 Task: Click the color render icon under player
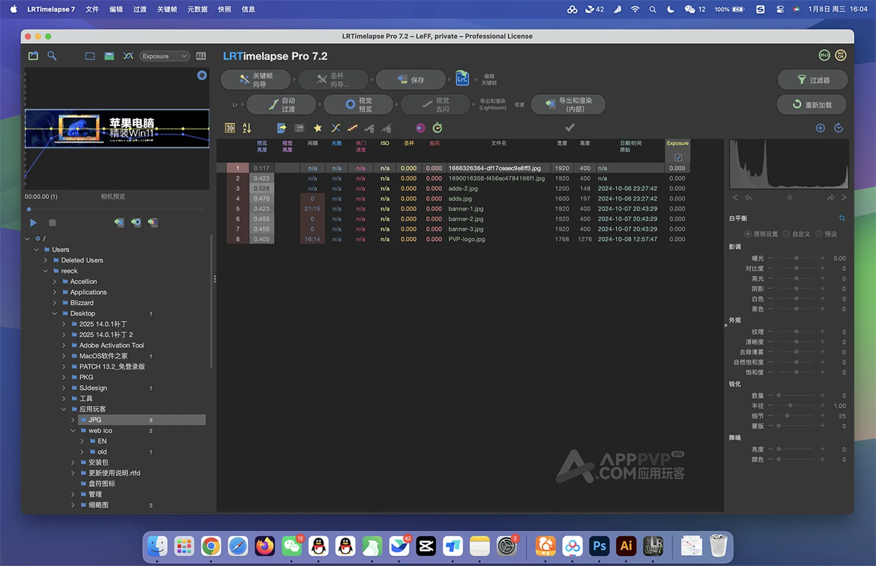(x=153, y=222)
